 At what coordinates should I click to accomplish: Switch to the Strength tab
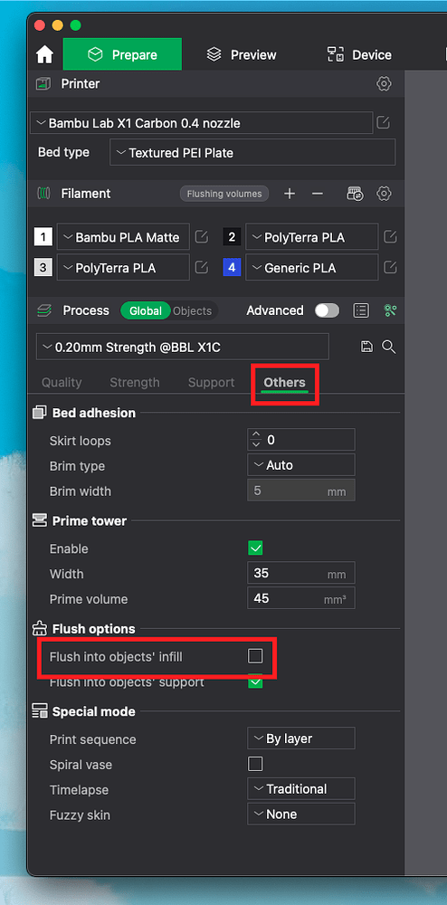point(135,382)
